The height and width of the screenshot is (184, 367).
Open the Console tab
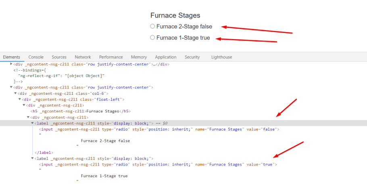pos(36,57)
